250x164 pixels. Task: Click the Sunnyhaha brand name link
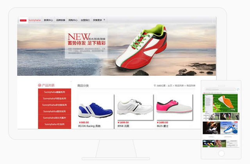coord(34,20)
